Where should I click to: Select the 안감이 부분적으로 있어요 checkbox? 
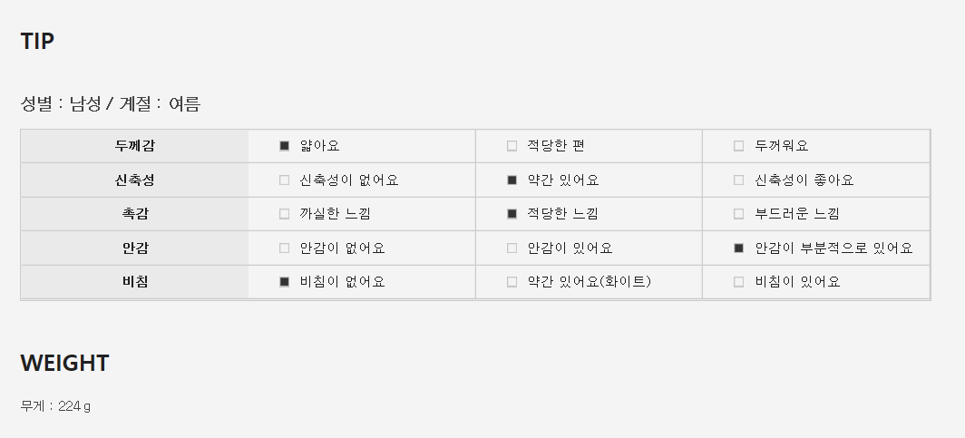pos(738,248)
